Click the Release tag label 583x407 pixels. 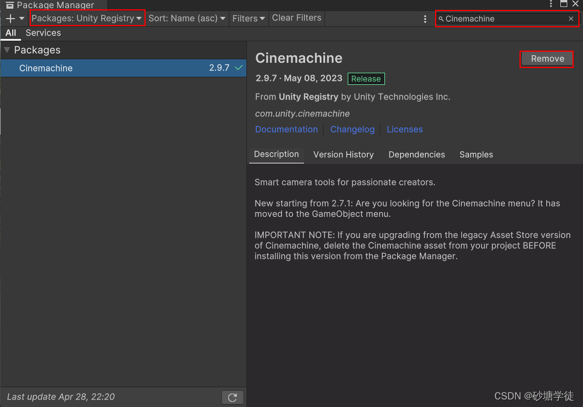366,78
